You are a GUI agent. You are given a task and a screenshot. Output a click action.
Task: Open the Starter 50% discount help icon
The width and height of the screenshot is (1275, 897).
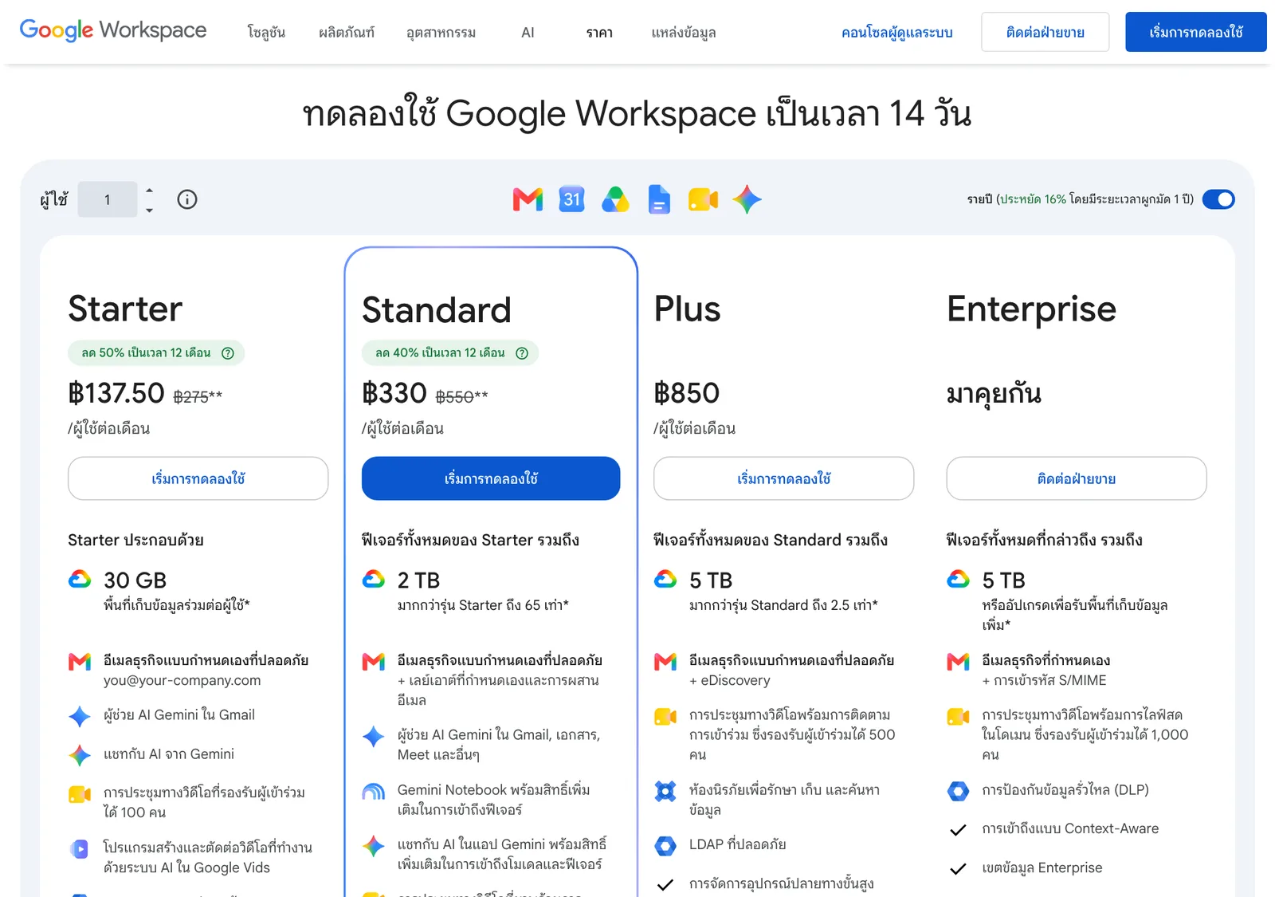click(x=228, y=353)
